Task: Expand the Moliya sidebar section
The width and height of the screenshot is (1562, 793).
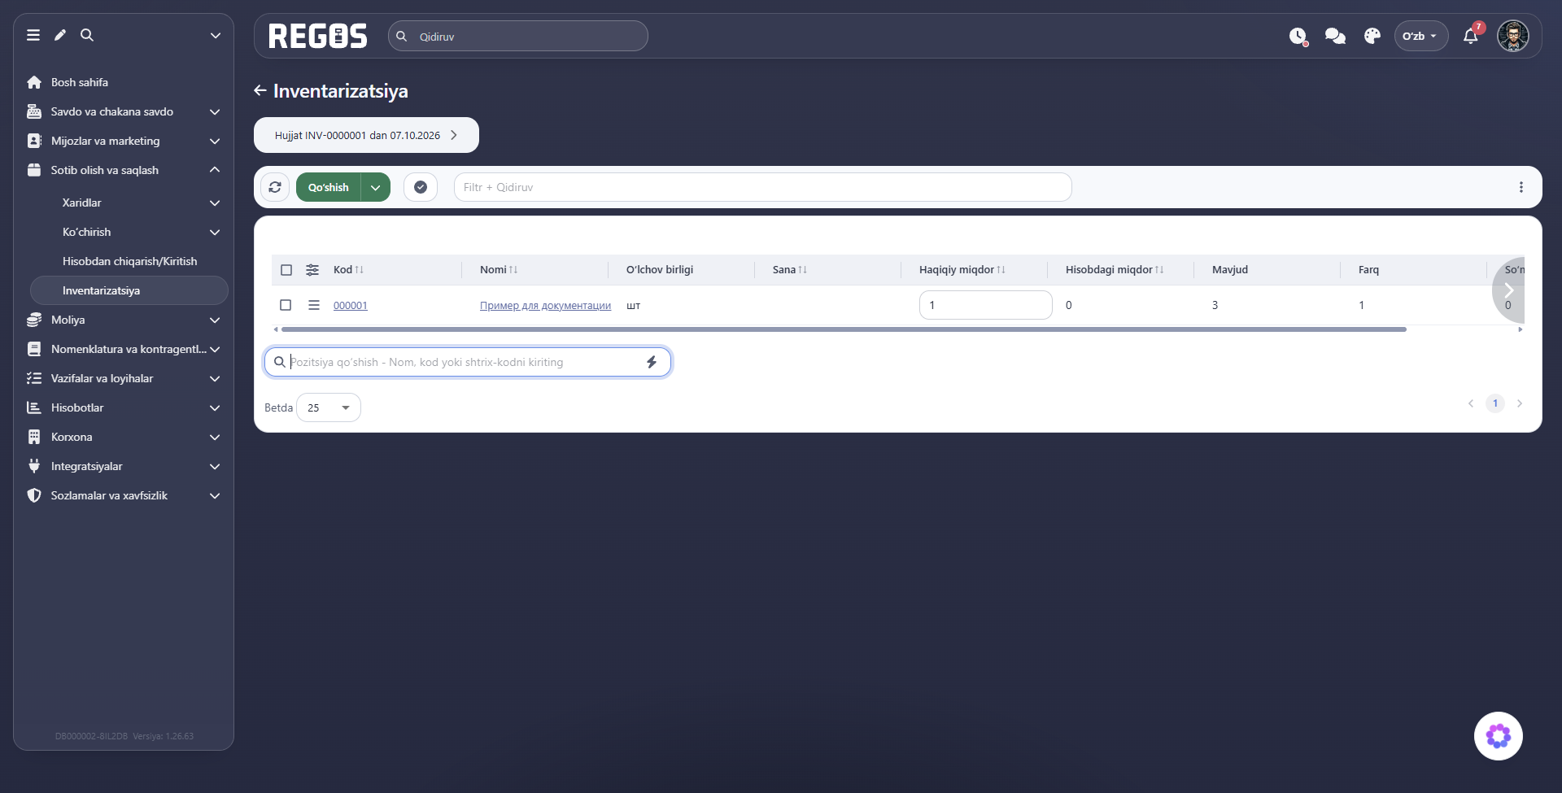Action: click(124, 320)
